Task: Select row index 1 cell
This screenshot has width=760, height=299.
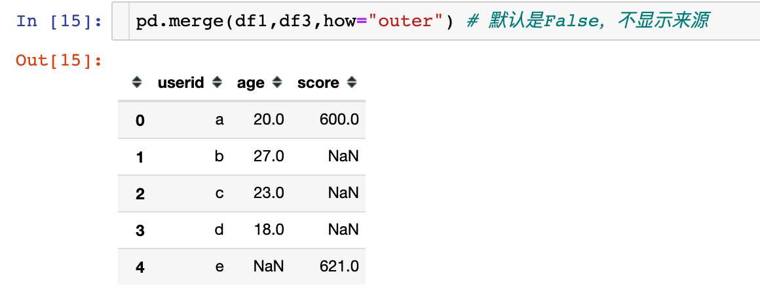Action: coord(140,157)
